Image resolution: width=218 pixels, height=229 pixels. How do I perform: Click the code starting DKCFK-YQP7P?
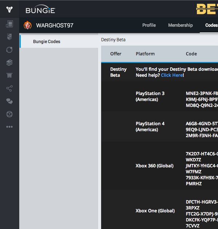(202, 223)
